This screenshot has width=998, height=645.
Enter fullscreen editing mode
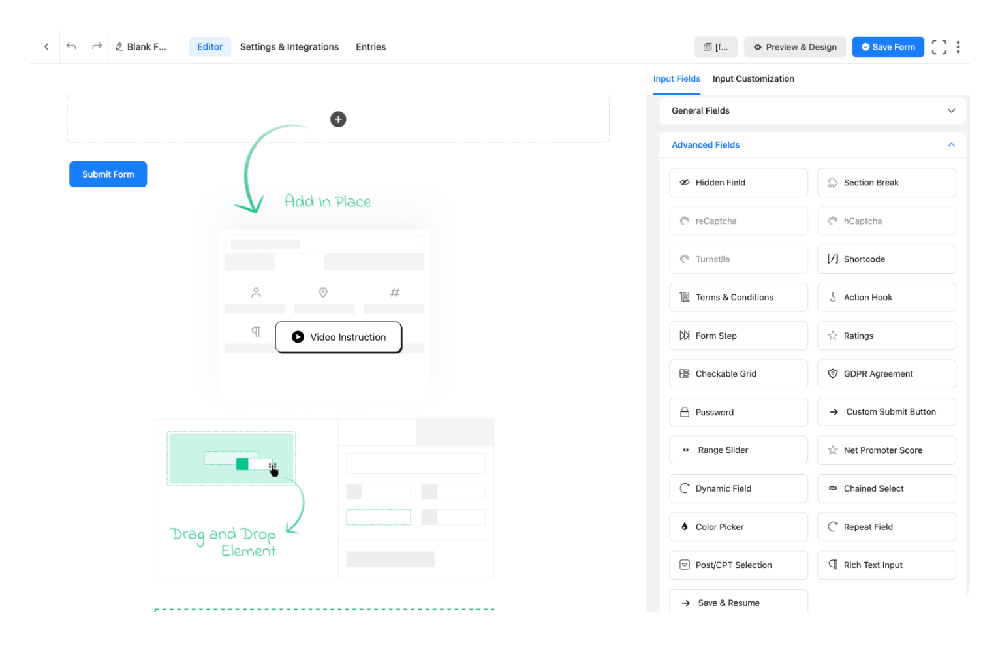(x=939, y=46)
